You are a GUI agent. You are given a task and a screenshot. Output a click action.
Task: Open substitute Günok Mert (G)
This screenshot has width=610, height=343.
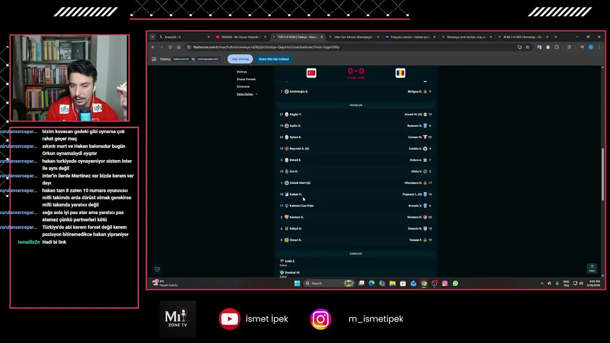pos(300,183)
